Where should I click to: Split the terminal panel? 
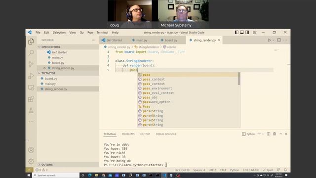269,134
